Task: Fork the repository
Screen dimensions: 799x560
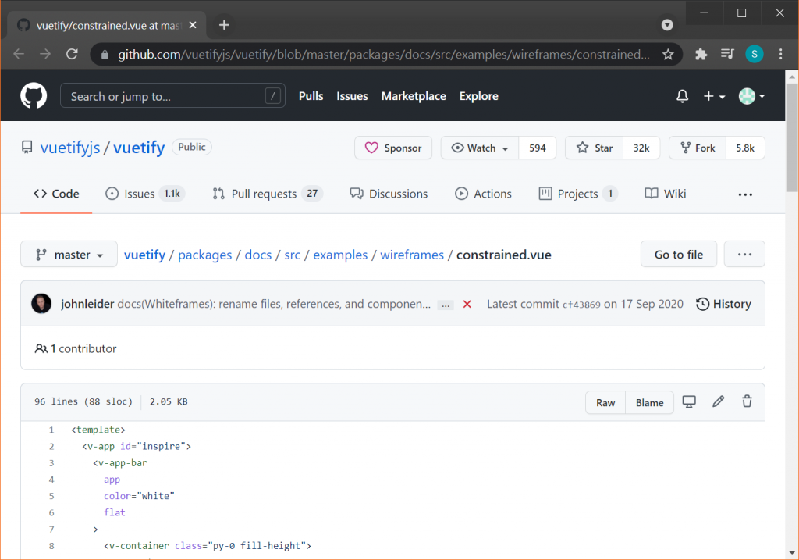Action: click(698, 148)
